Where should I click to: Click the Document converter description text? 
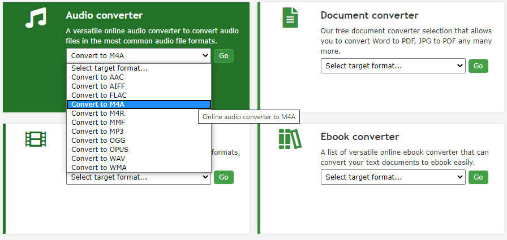pos(406,41)
